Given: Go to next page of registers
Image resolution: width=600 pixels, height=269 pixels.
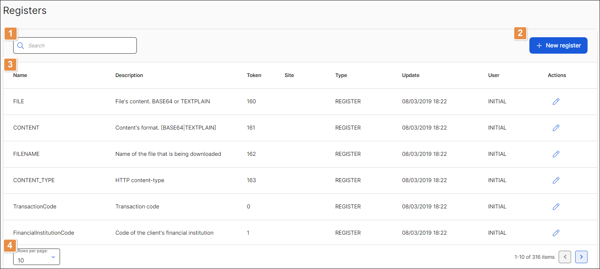Looking at the screenshot, I should 581,257.
